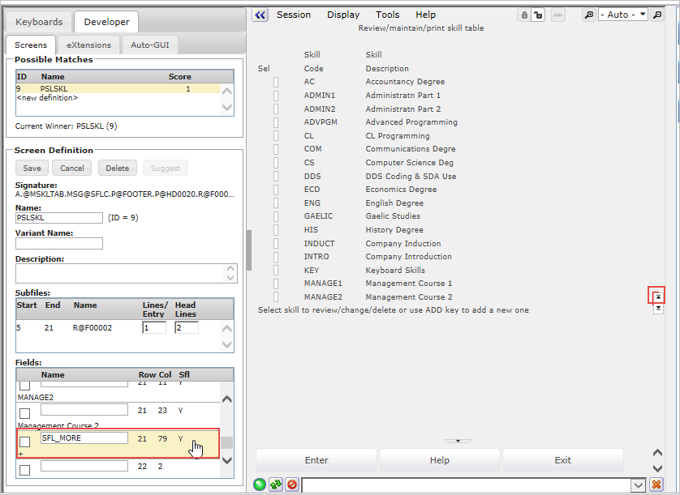The image size is (680, 495).
Task: Click the Exit function key button
Action: coord(562,460)
